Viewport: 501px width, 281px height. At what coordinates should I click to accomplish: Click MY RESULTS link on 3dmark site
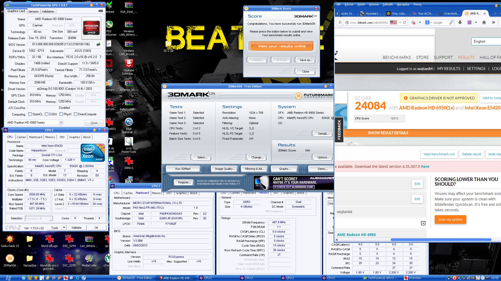tap(449, 69)
